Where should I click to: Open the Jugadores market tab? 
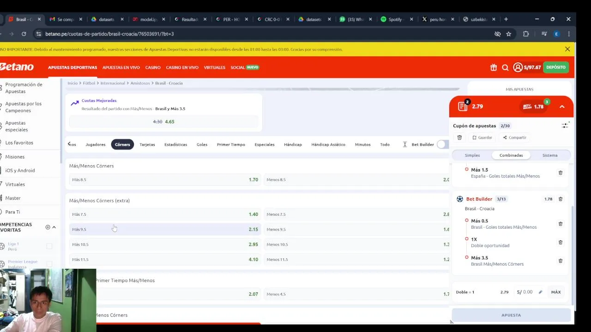click(x=96, y=144)
